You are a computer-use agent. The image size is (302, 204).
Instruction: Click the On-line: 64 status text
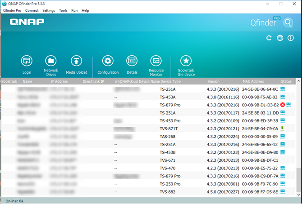click(15, 201)
